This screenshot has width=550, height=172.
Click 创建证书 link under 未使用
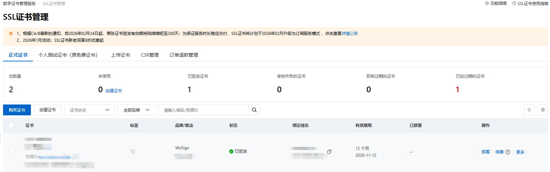click(113, 91)
